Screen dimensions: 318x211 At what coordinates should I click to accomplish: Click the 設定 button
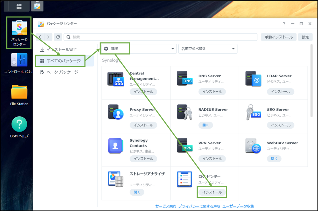[x=305, y=37]
